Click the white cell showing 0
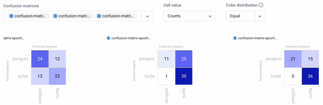The width and height of the screenshot is (323, 105). pos(293,76)
